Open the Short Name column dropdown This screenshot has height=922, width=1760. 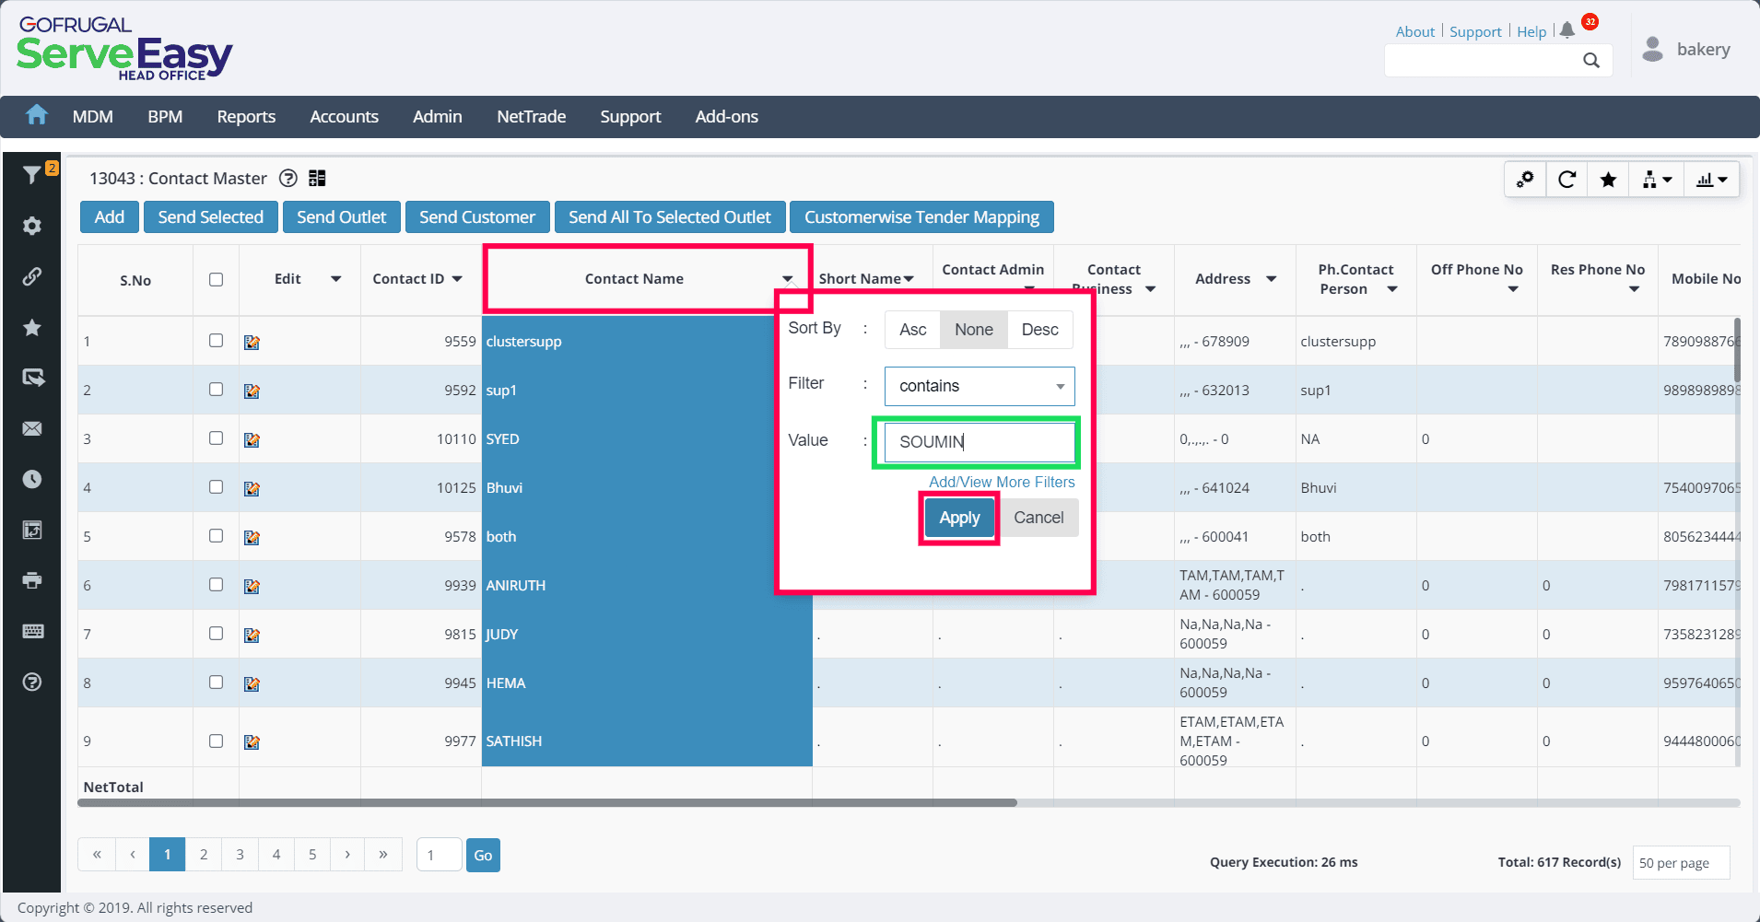(909, 279)
